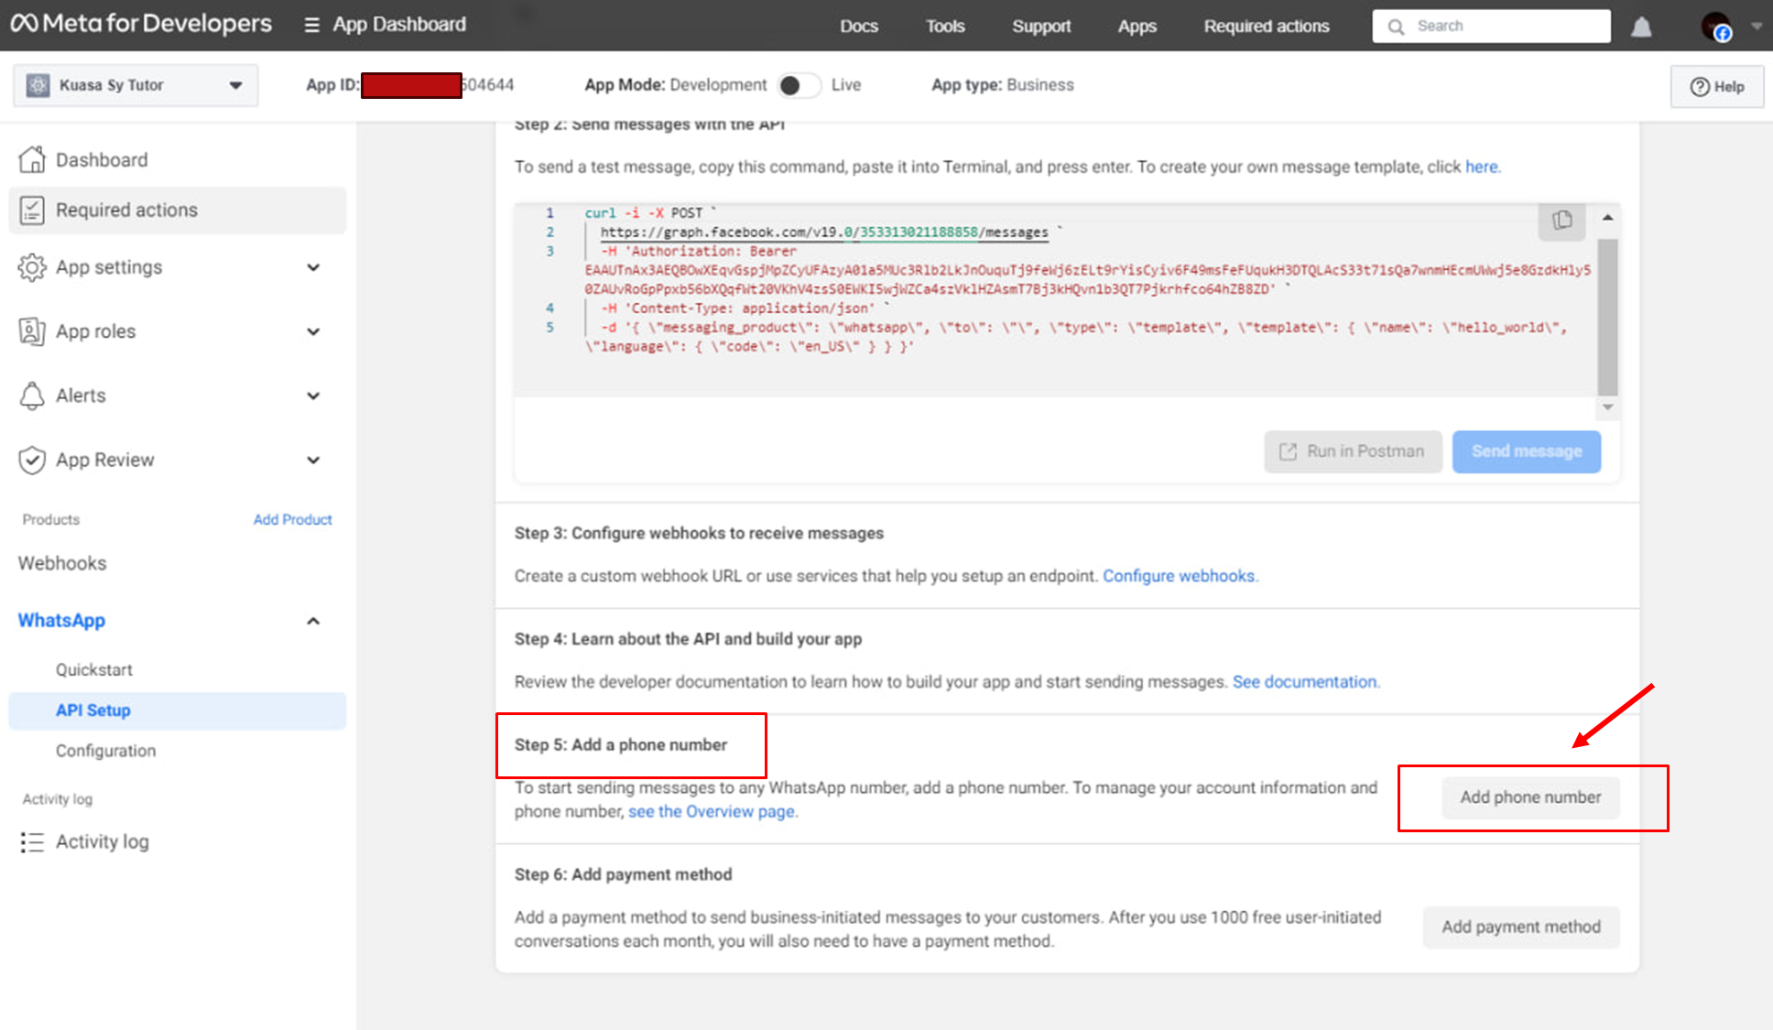Select Configuration under WhatsApp
Image resolution: width=1773 pixels, height=1030 pixels.
105,751
